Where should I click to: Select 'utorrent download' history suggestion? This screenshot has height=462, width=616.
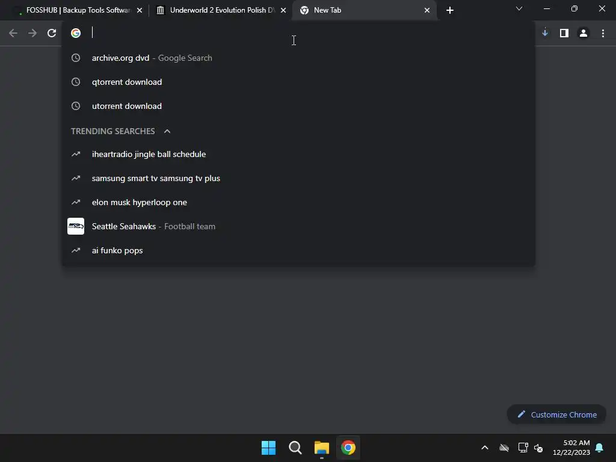point(298,106)
